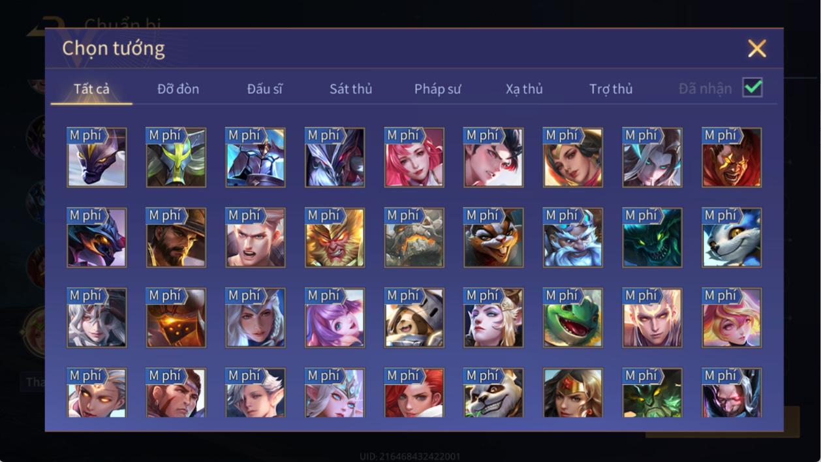Image resolution: width=821 pixels, height=462 pixels.
Task: Filter heroes by Xạ thủ tab
Action: [x=524, y=89]
